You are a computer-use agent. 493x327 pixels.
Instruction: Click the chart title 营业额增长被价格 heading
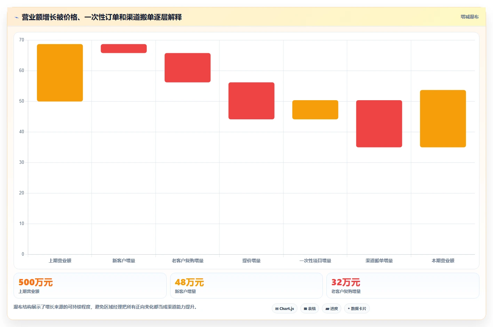coord(102,17)
